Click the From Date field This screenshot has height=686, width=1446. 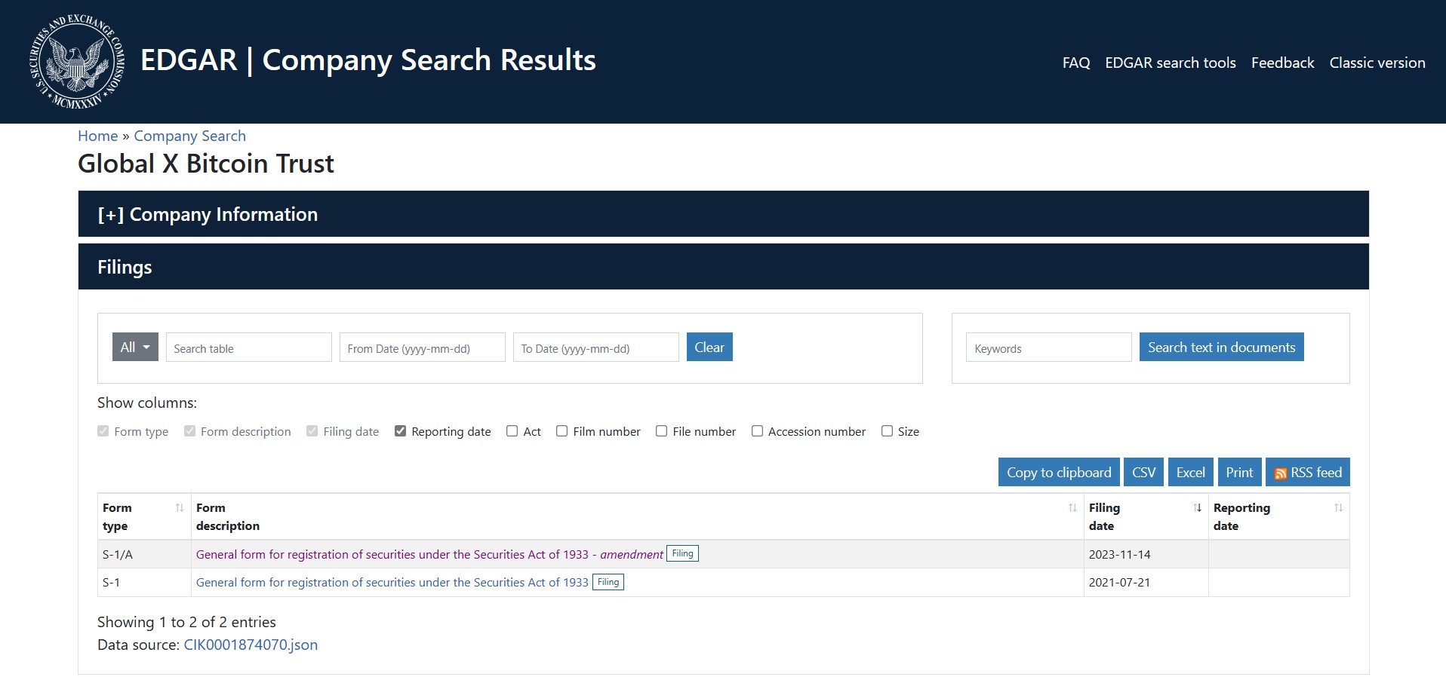pyautogui.click(x=422, y=348)
